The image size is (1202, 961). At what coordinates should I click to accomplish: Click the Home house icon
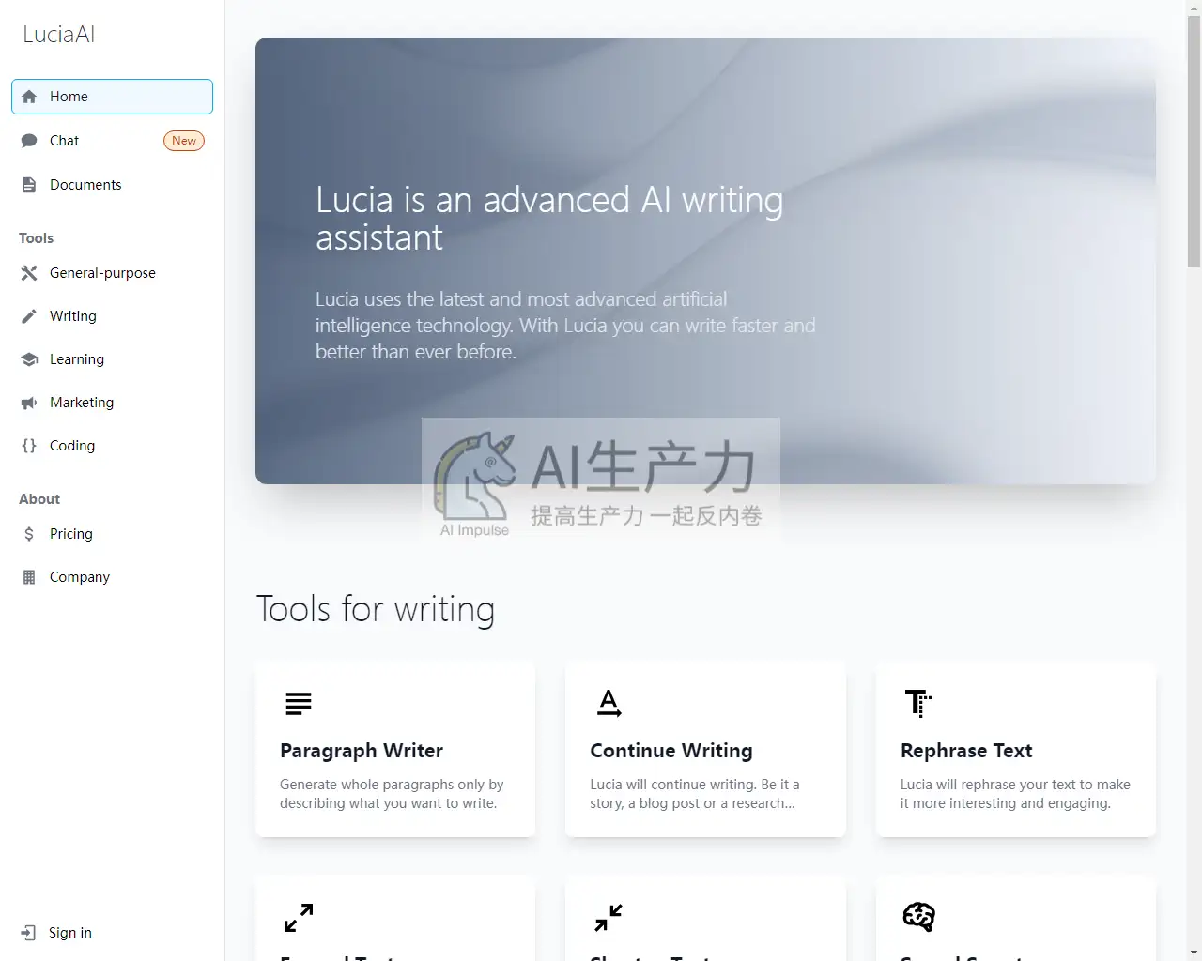coord(29,97)
